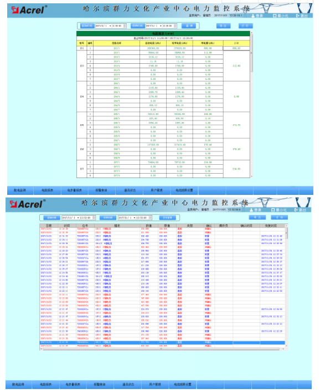Click the alarm table vertical scrollbar
This screenshot has width=320, height=390.
[286, 286]
